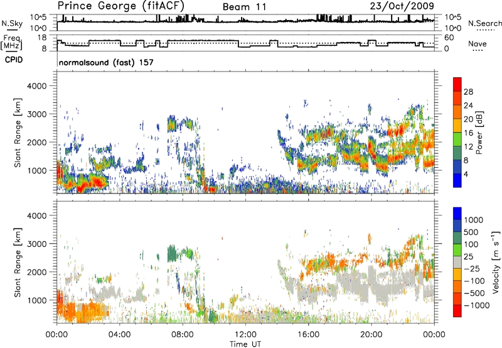The height and width of the screenshot is (348, 502).
Task: Click the 'normalsound (fast) 157' text
Action: 106,62
